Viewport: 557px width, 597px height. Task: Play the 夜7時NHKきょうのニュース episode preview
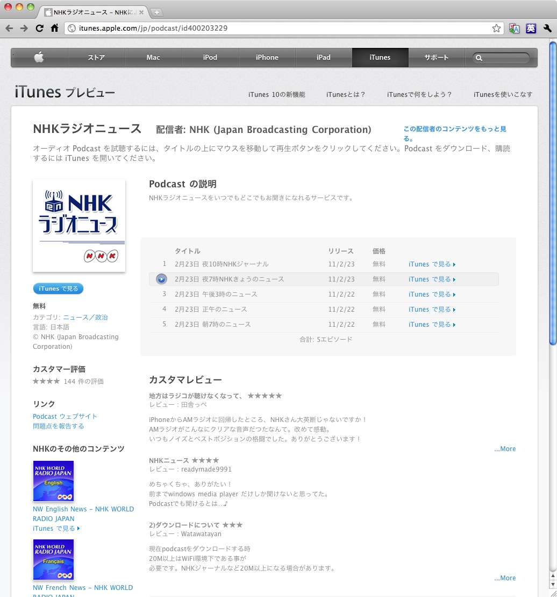[162, 279]
